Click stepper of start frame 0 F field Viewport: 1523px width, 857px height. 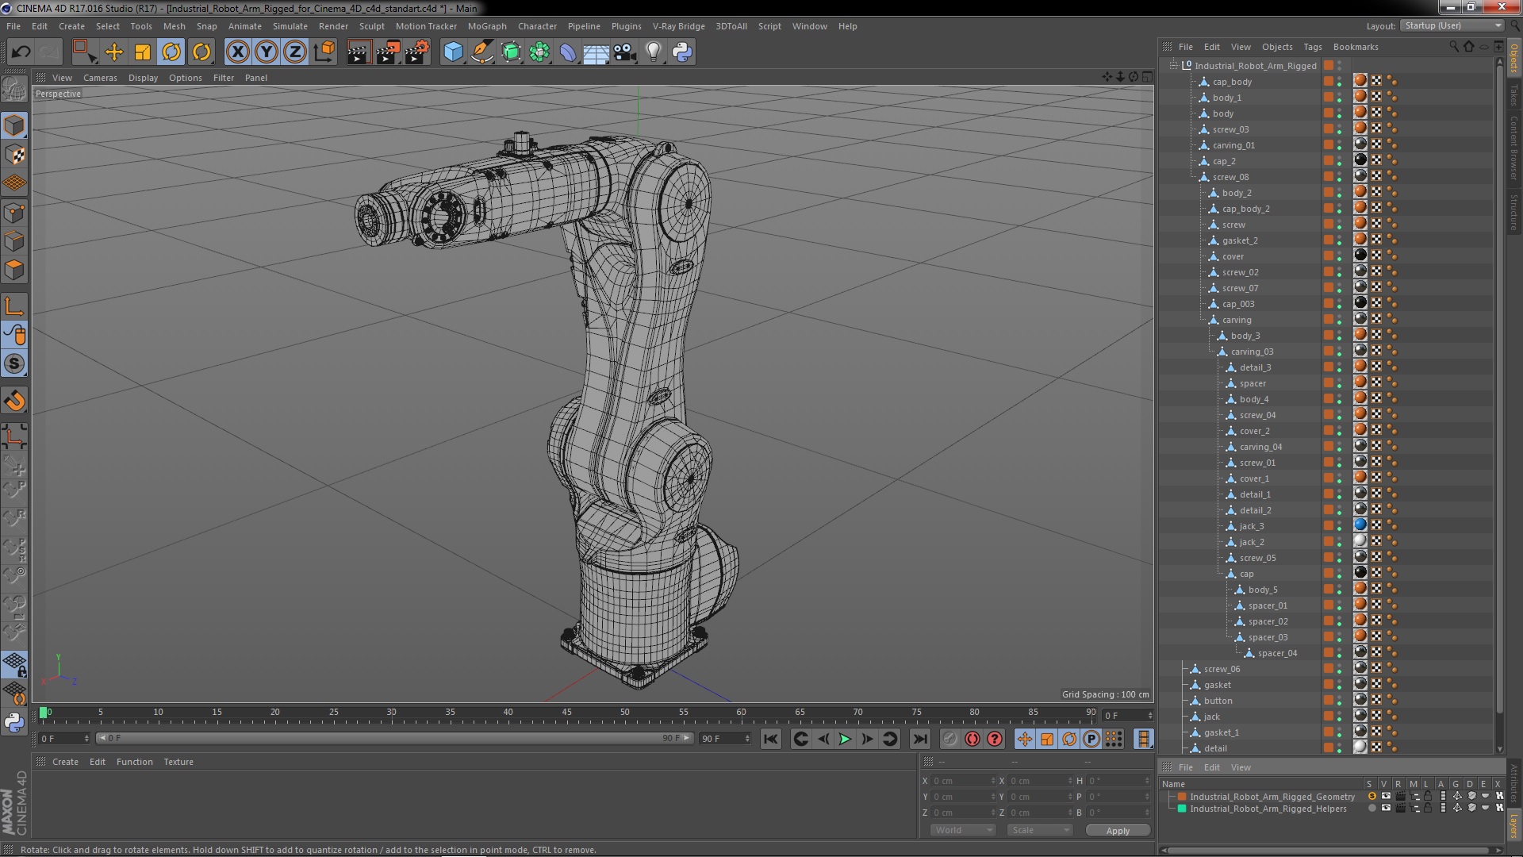pos(86,739)
